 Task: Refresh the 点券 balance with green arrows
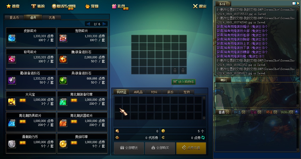(203, 138)
